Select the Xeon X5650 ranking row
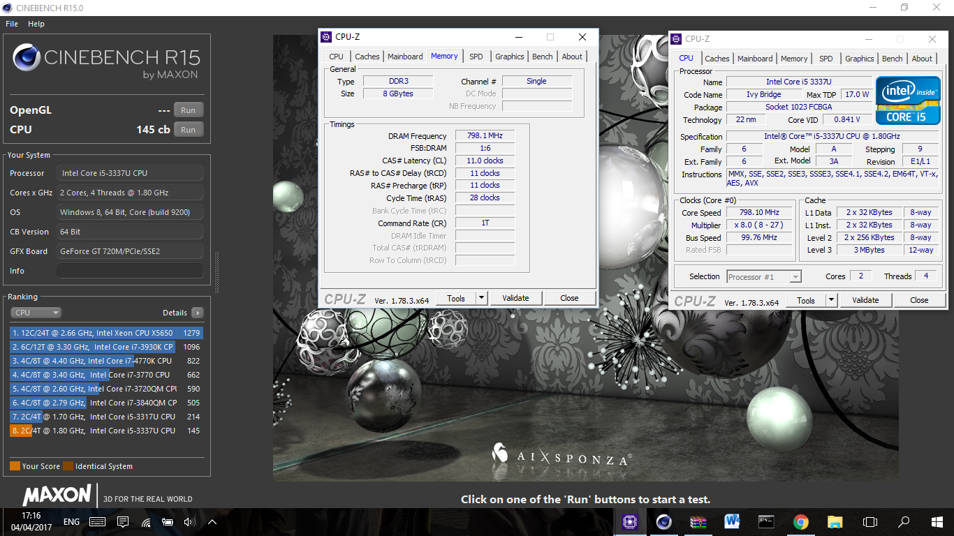The height and width of the screenshot is (536, 954). point(107,333)
